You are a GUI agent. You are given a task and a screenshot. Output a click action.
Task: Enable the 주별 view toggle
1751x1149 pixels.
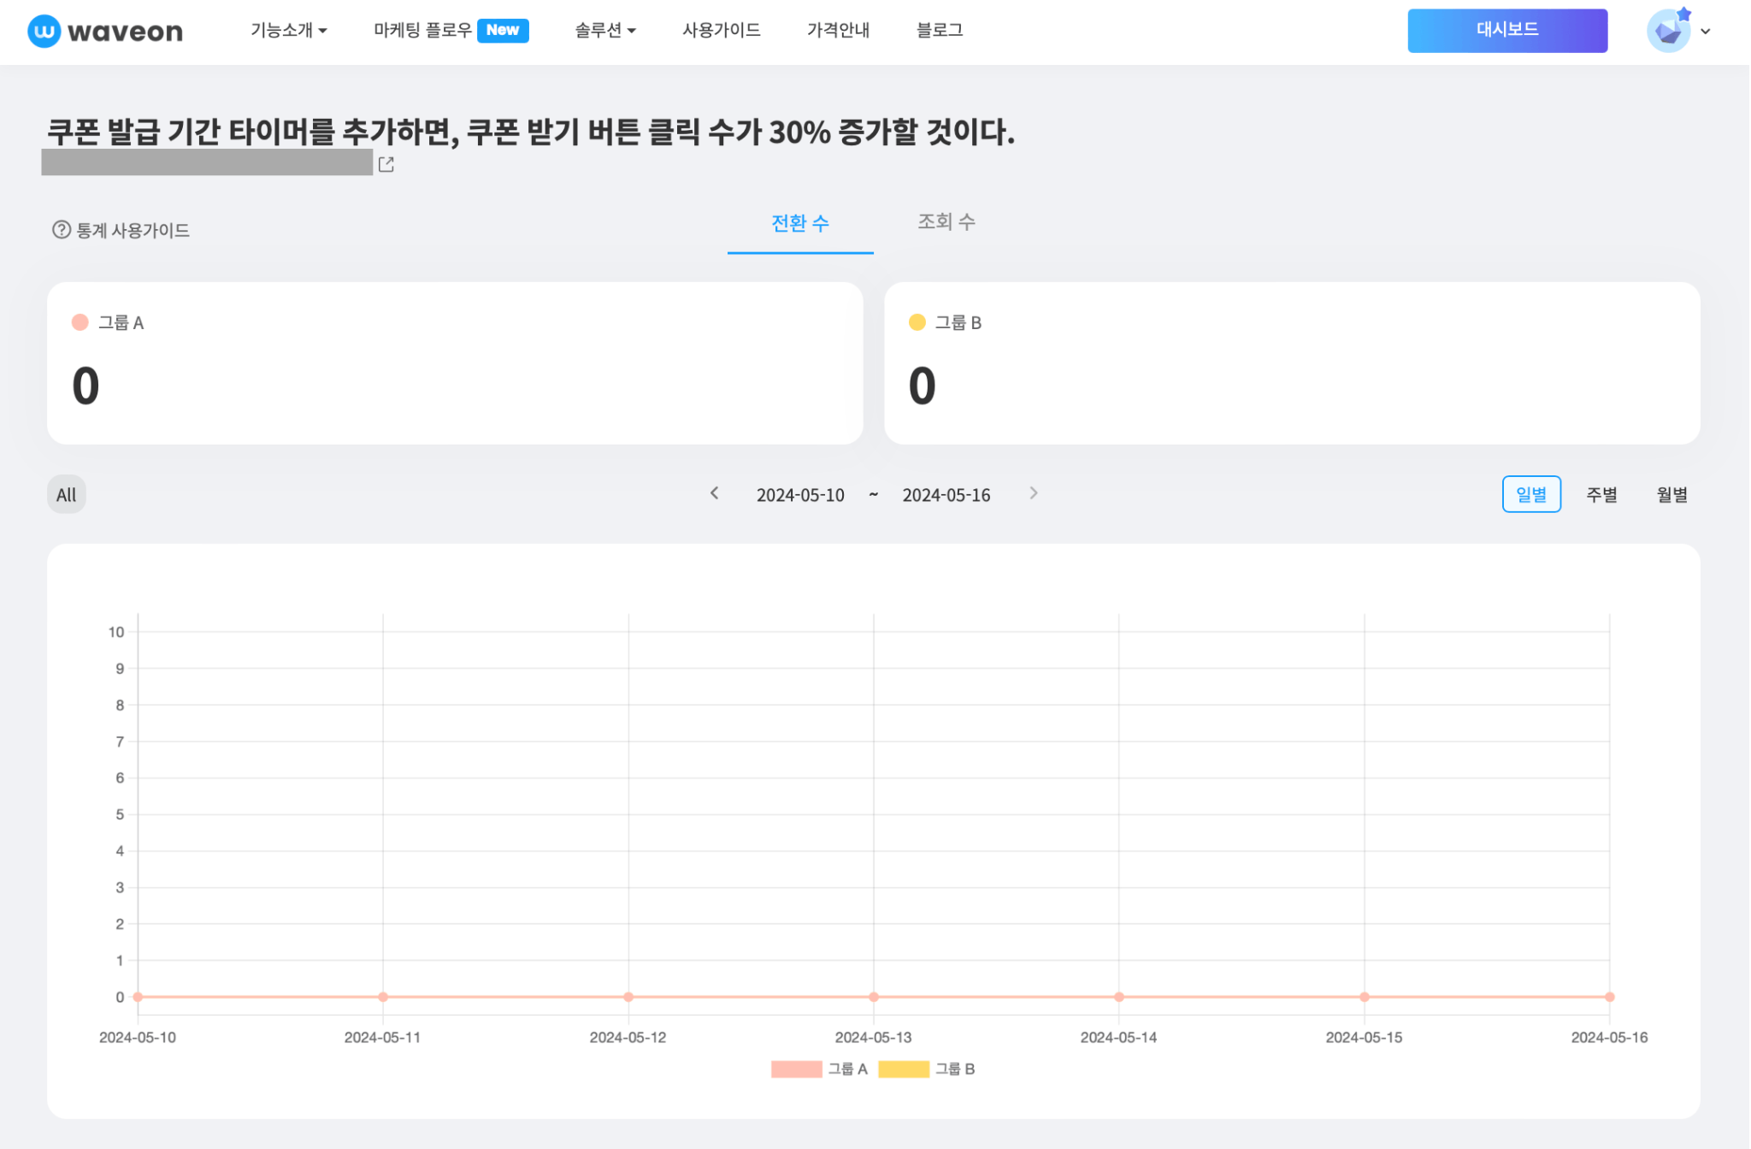click(1601, 494)
